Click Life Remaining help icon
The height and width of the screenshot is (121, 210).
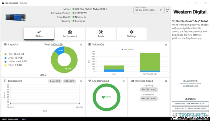[124, 81]
